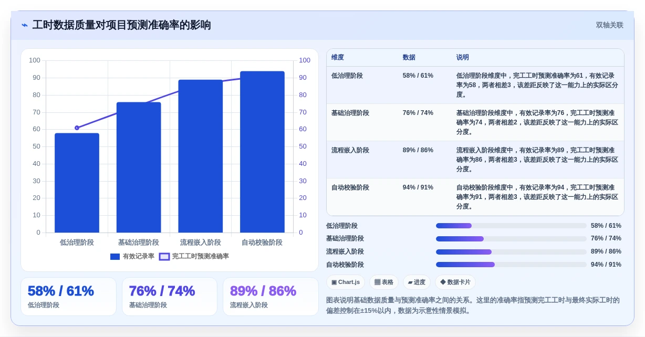The image size is (645, 337).
Task: Click the 自动校验阶段 progress bar
Action: pos(511,265)
